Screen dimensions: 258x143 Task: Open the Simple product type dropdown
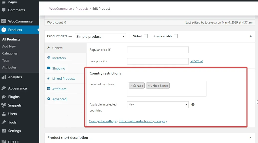(x=100, y=36)
